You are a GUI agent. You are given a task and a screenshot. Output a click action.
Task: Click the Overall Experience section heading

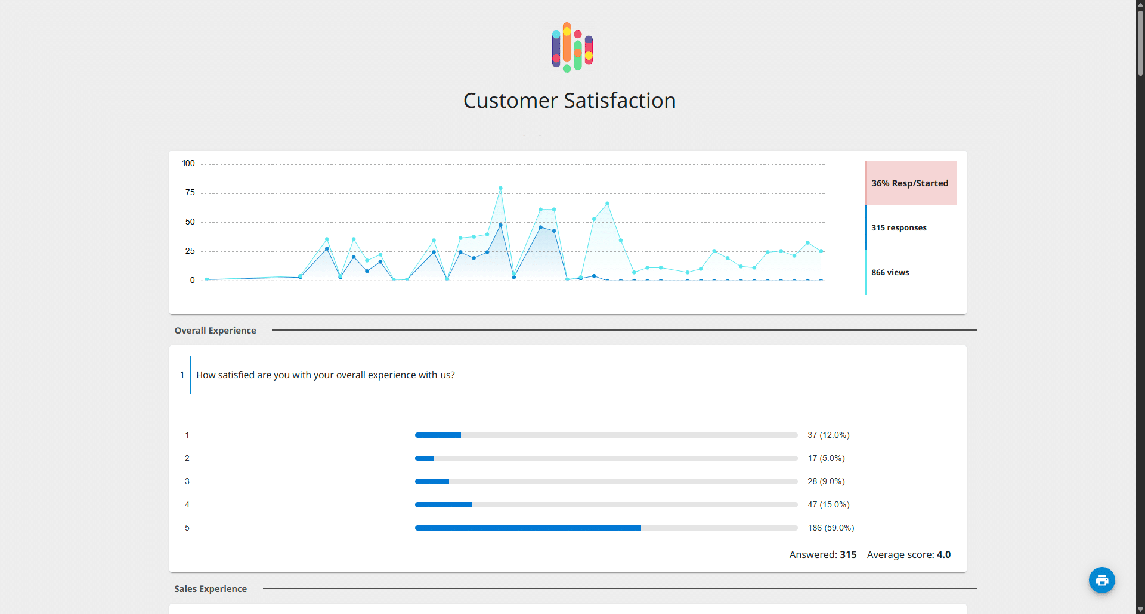[x=215, y=331]
